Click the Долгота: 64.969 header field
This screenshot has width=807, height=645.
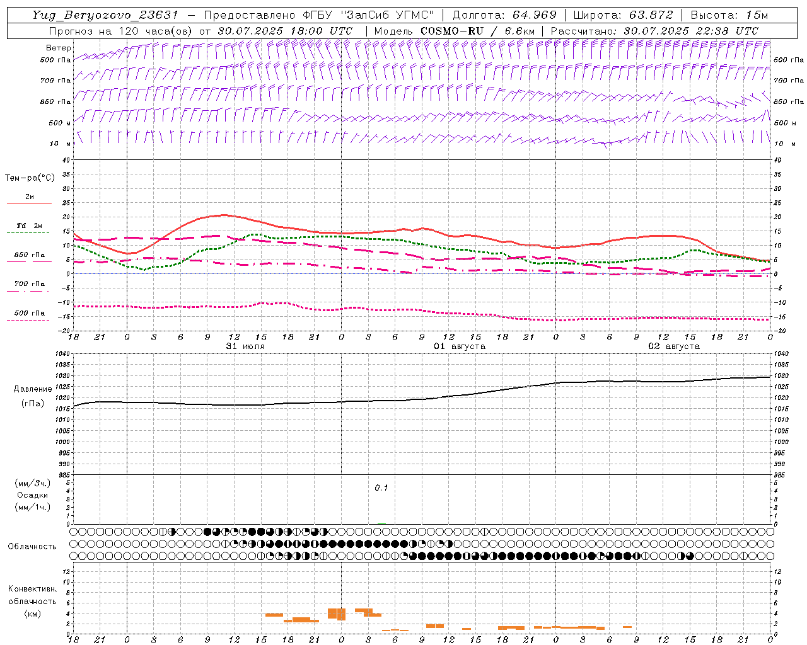(x=504, y=15)
